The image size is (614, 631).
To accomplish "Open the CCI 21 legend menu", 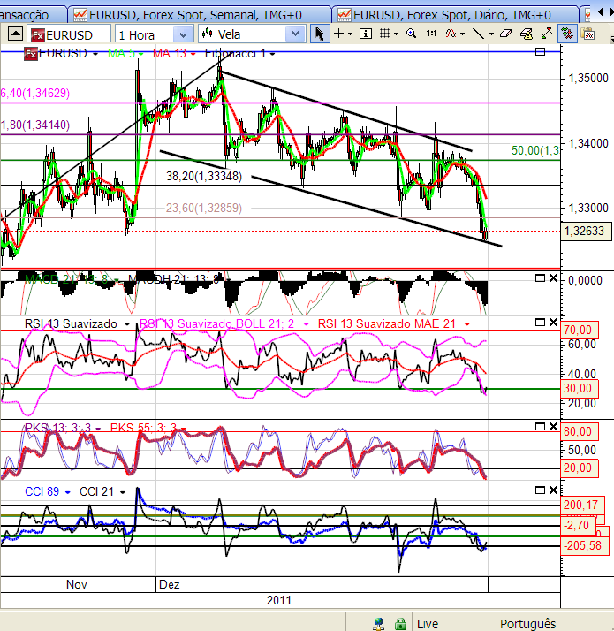I will 122,492.
